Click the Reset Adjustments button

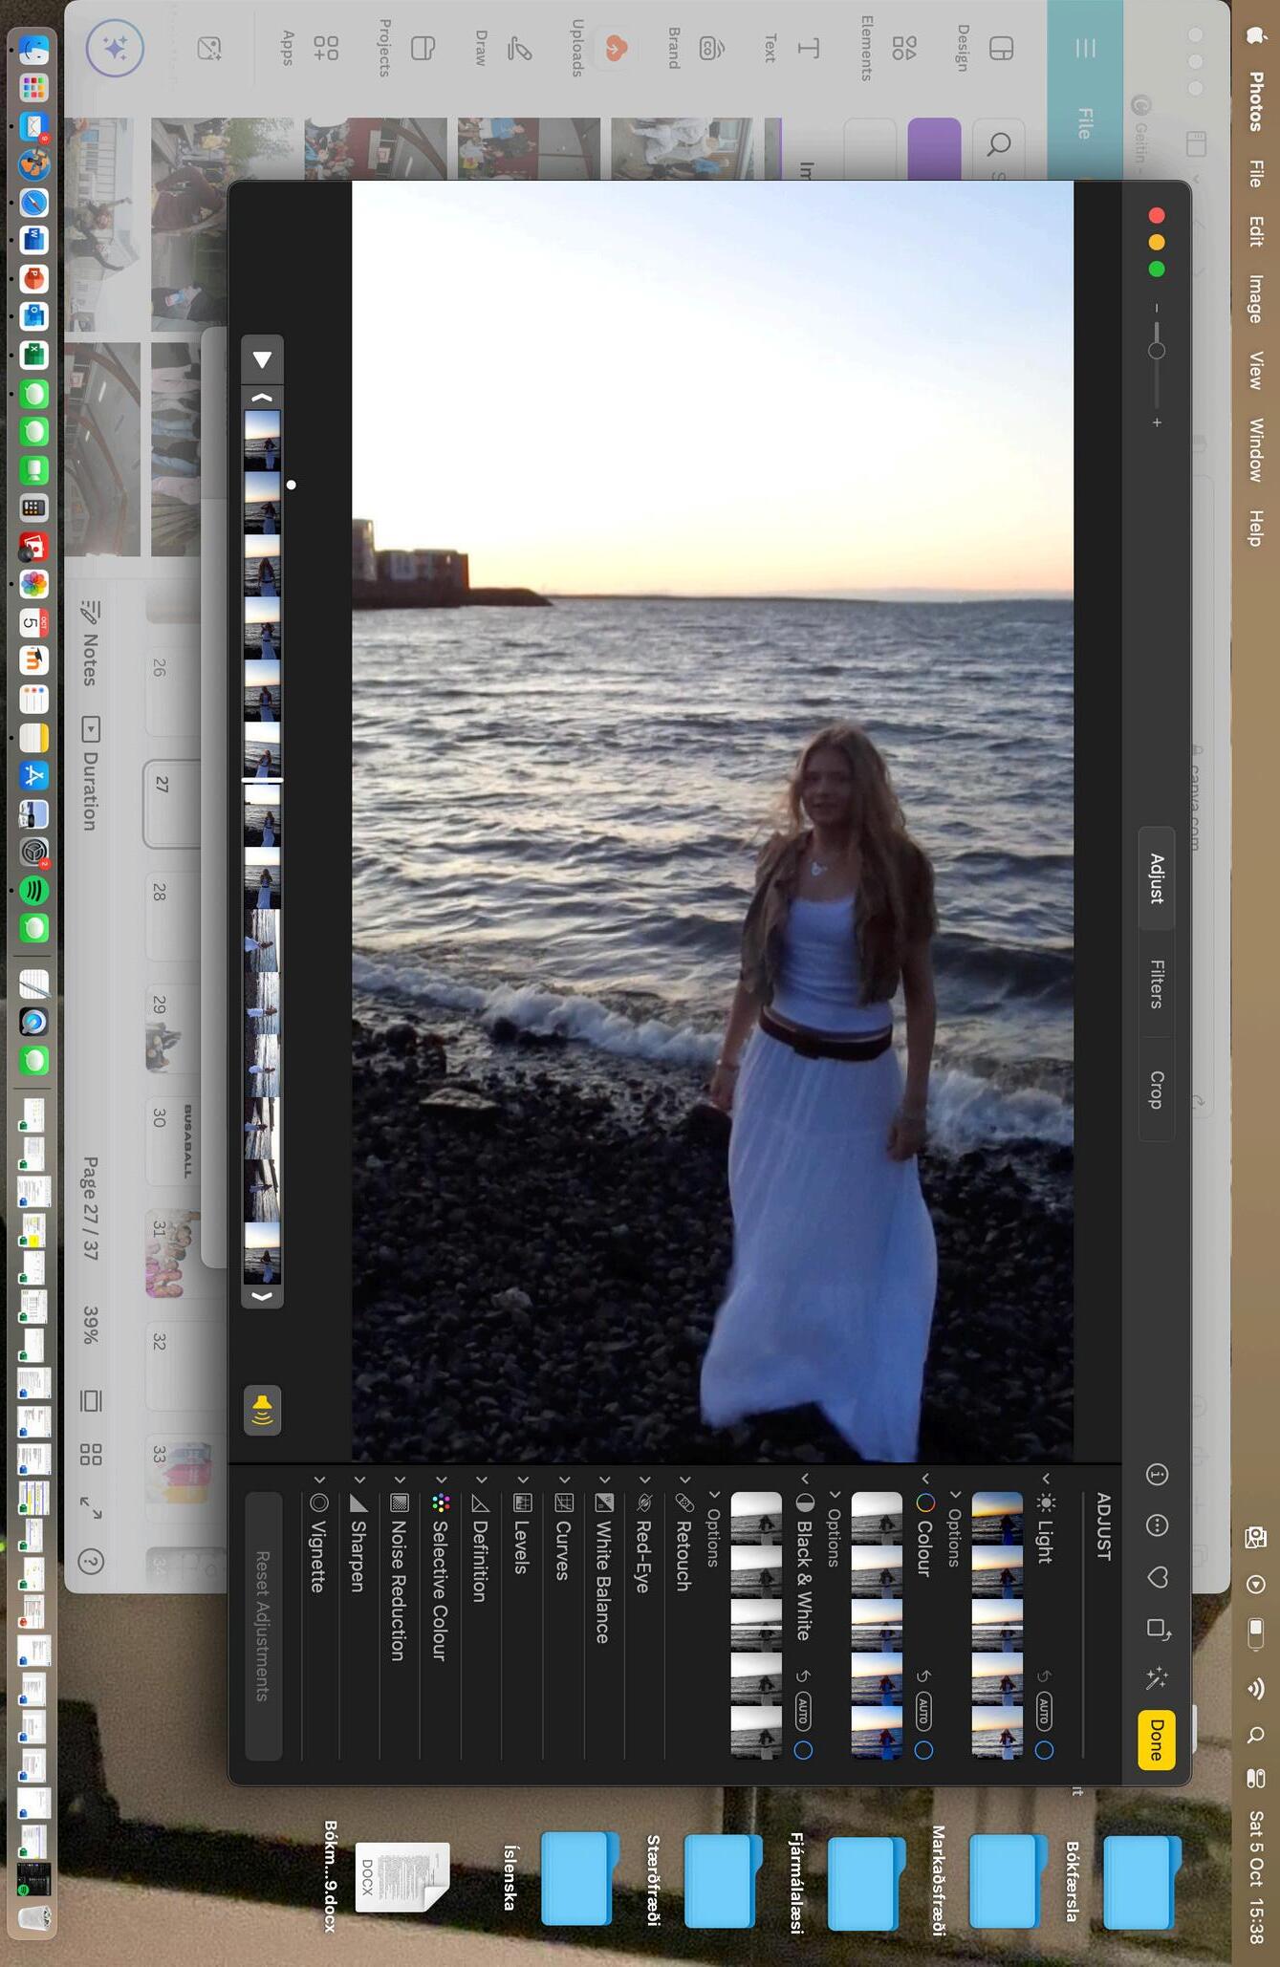click(x=263, y=1626)
